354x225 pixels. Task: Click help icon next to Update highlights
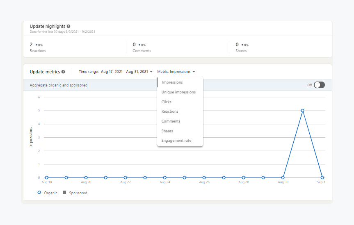(x=69, y=26)
